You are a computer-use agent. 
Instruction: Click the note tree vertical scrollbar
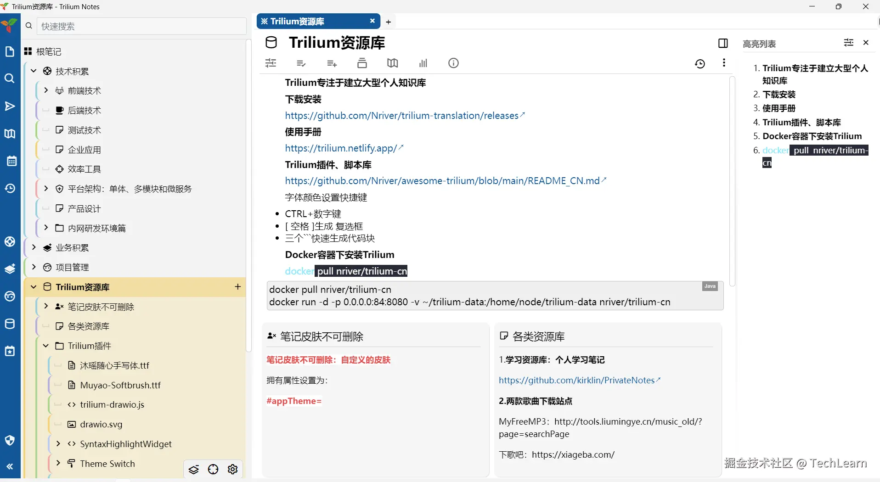pyautogui.click(x=248, y=195)
